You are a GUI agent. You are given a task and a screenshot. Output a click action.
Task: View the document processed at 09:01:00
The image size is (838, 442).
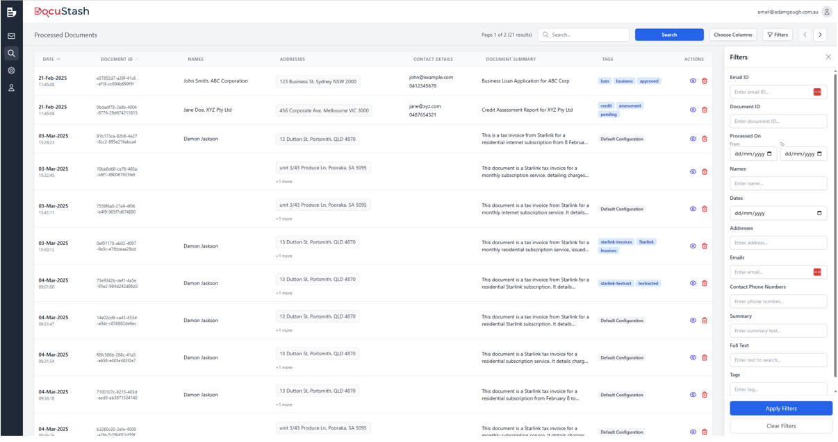[693, 283]
